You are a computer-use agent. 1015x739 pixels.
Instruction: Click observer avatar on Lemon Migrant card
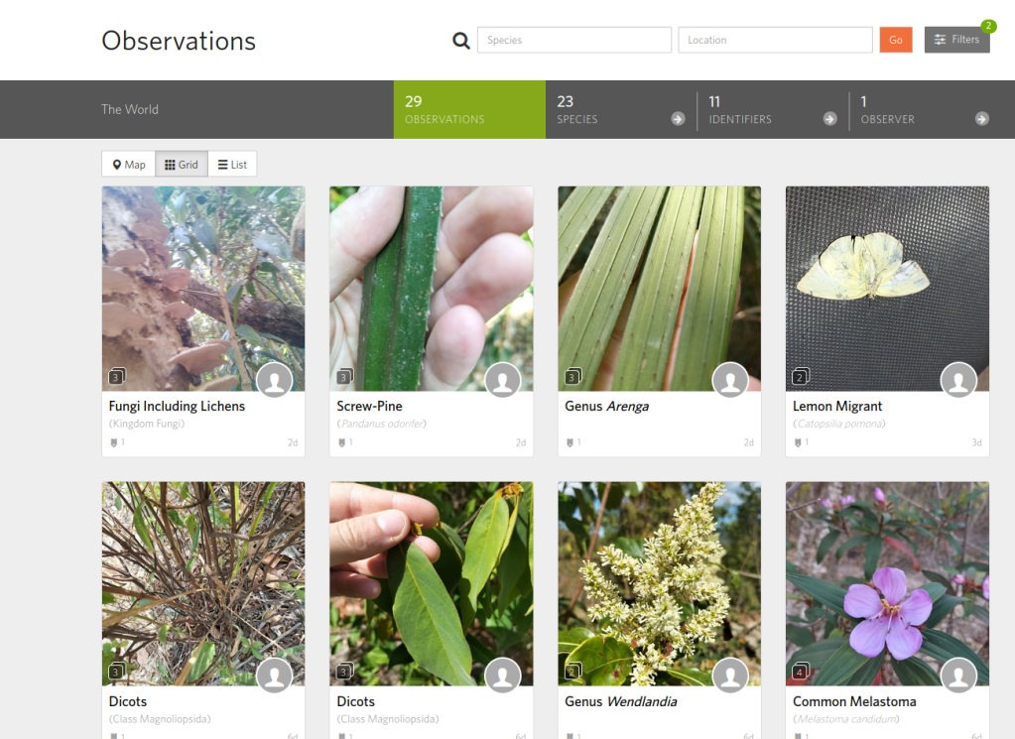click(958, 380)
